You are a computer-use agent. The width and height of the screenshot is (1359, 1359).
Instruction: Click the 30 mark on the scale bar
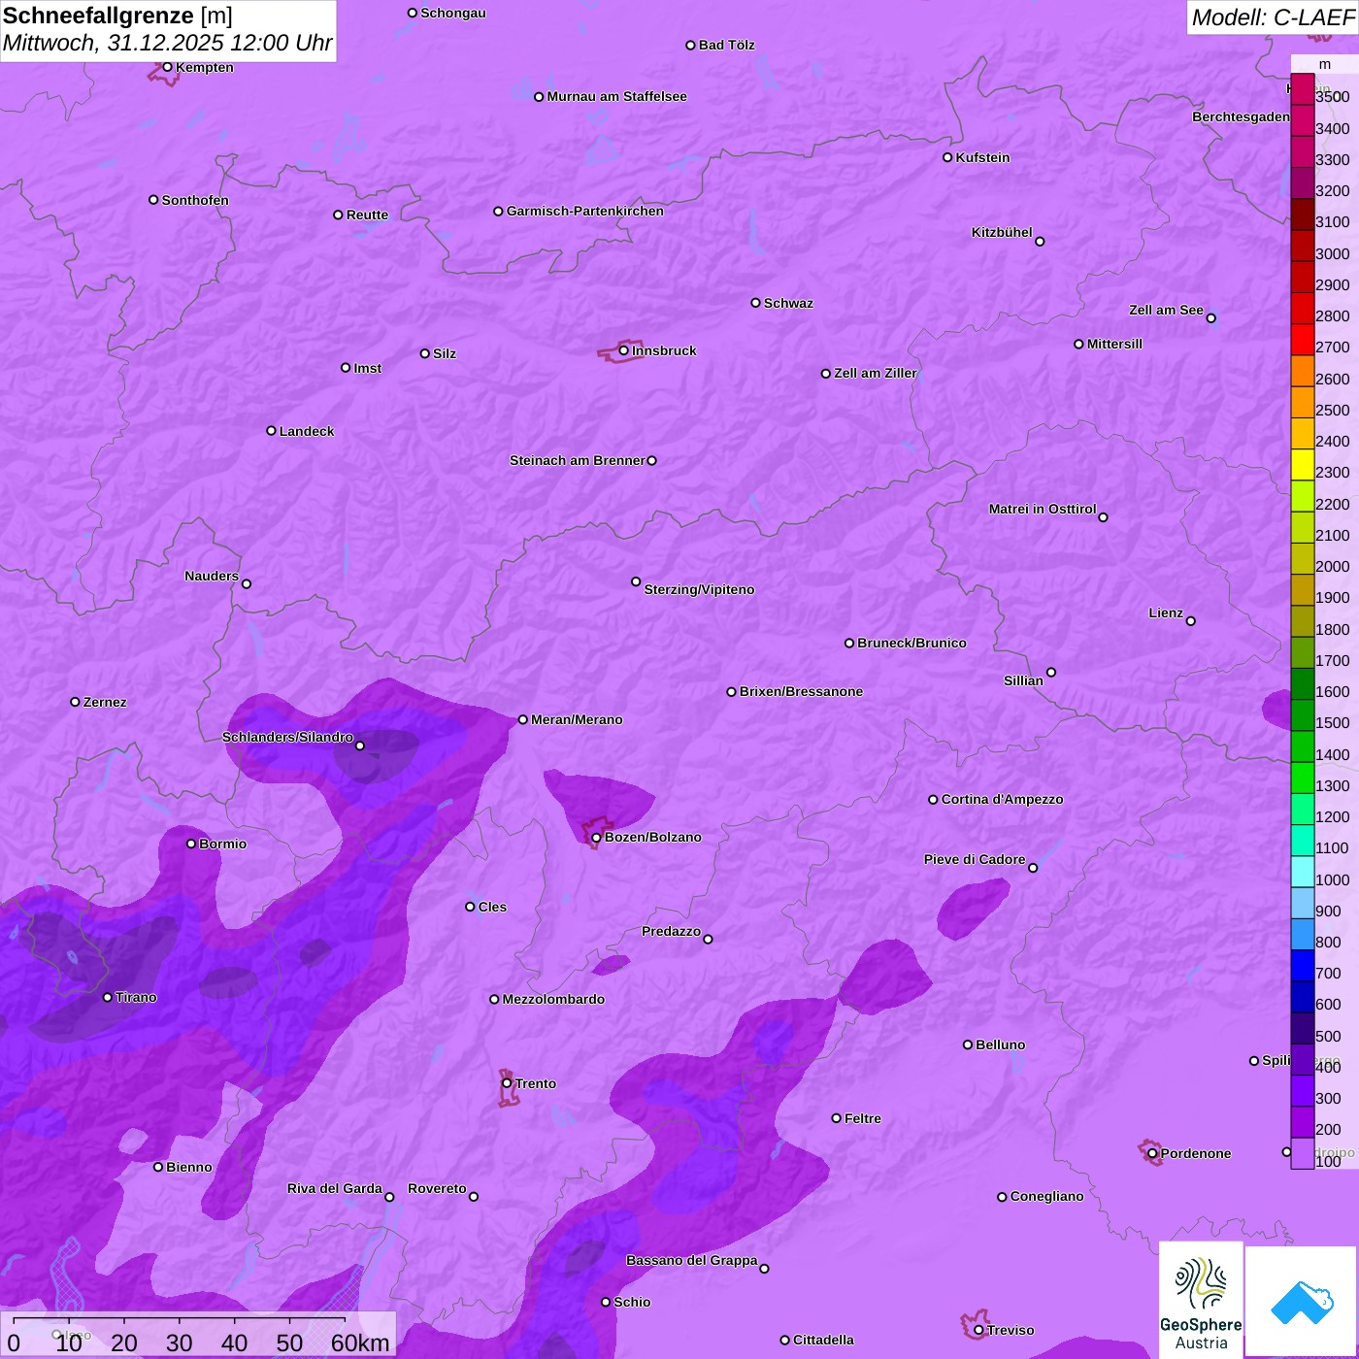pyautogui.click(x=180, y=1342)
